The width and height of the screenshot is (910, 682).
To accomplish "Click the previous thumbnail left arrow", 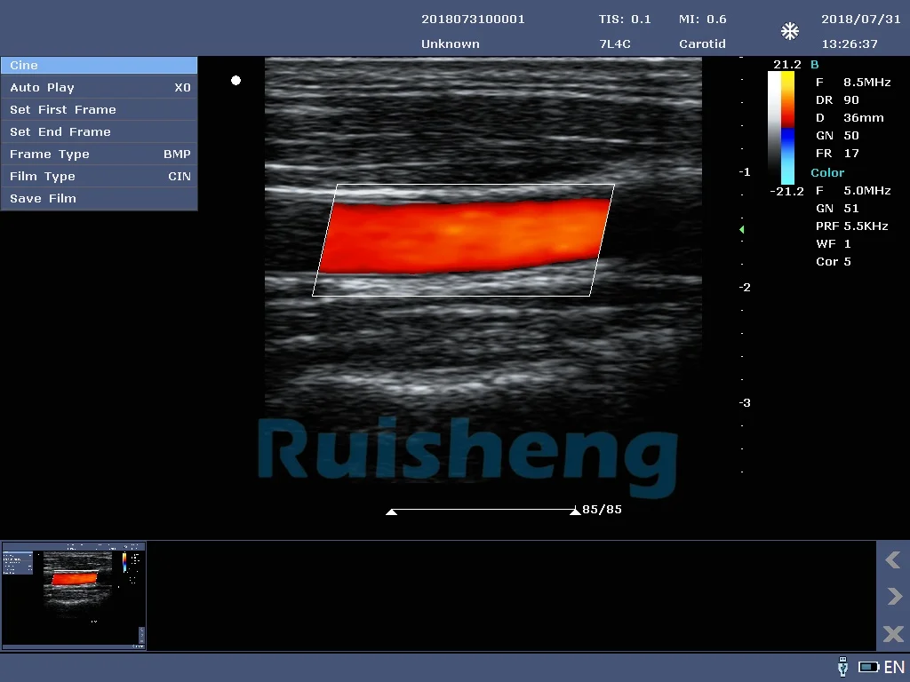I will (x=892, y=559).
